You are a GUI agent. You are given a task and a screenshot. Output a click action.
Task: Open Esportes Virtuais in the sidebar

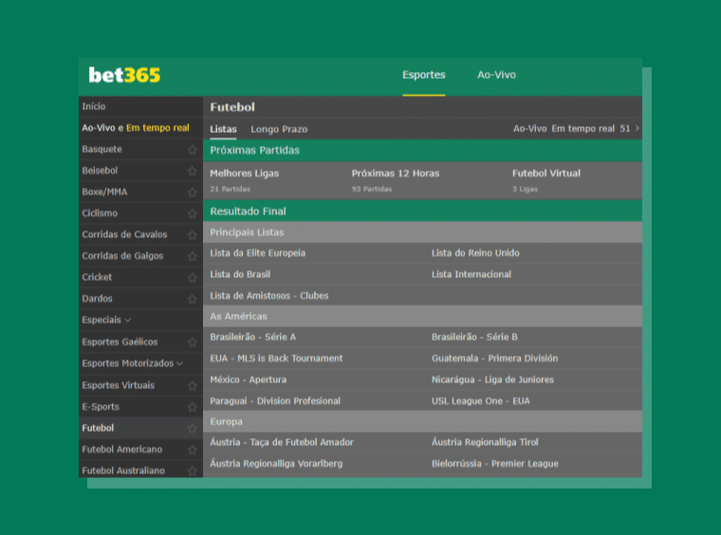point(119,385)
